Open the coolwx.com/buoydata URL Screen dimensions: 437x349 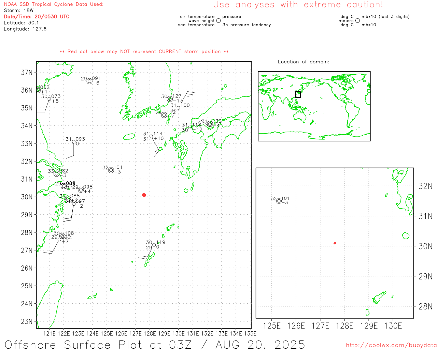(391, 345)
